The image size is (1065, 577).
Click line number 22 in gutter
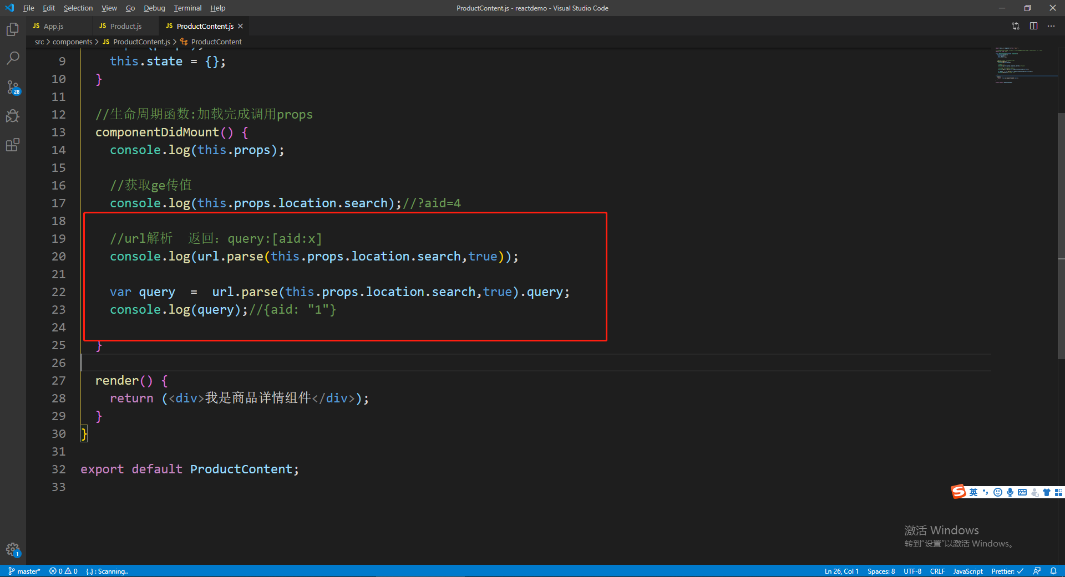tap(59, 292)
